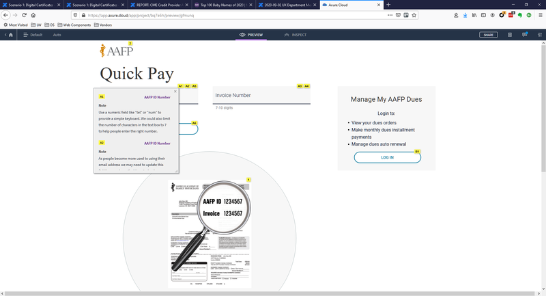The image size is (546, 296).
Task: Click the A5 note marker
Action: click(x=195, y=86)
